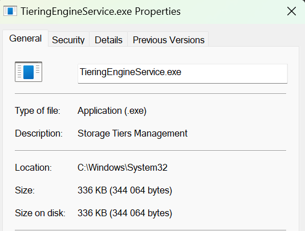Select the 'Application (.exe)' file type text
The height and width of the screenshot is (231, 305).
point(112,111)
